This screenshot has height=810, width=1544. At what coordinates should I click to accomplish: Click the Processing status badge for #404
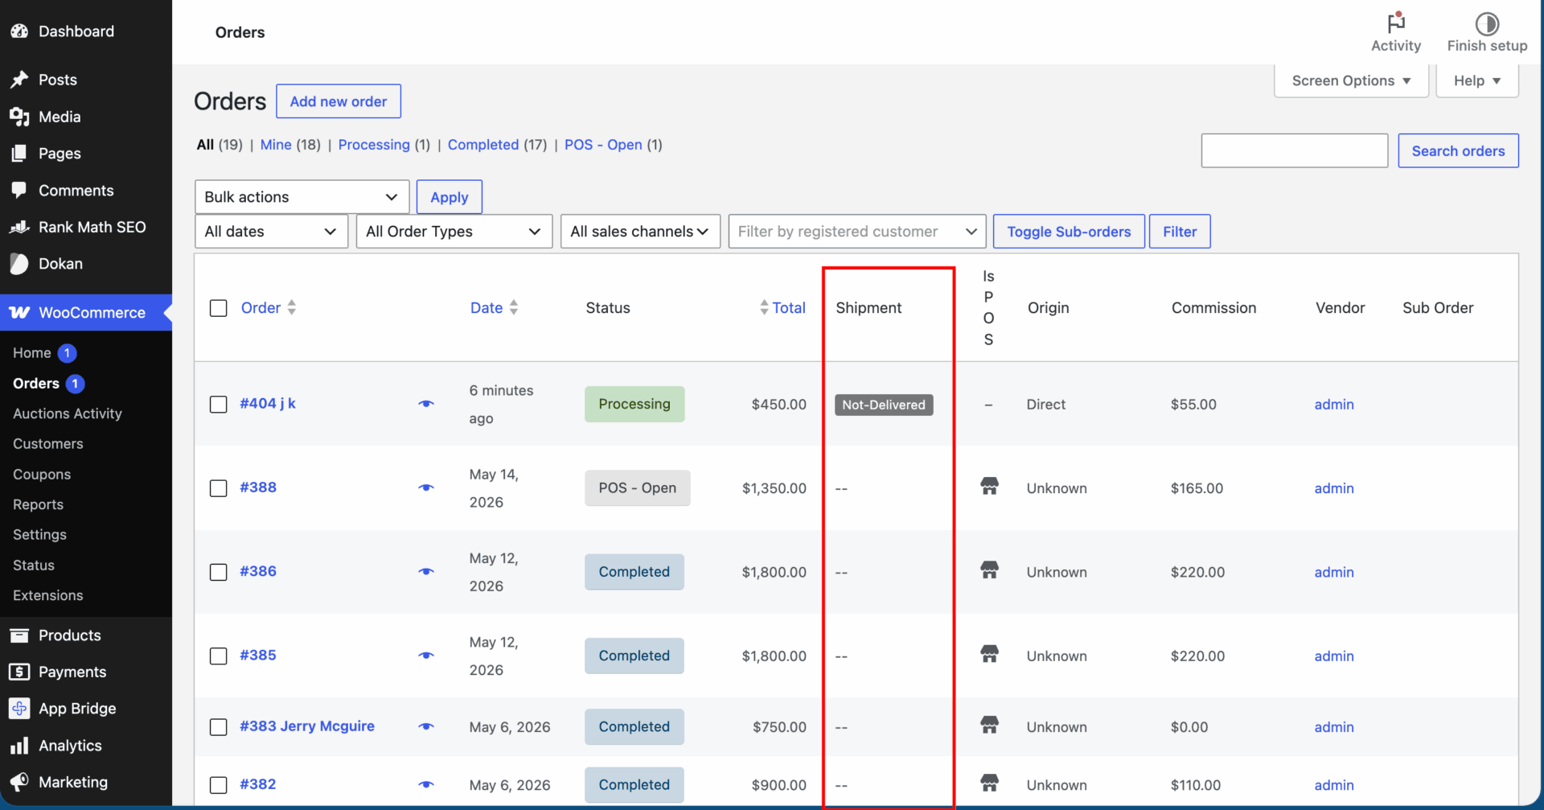pos(634,404)
